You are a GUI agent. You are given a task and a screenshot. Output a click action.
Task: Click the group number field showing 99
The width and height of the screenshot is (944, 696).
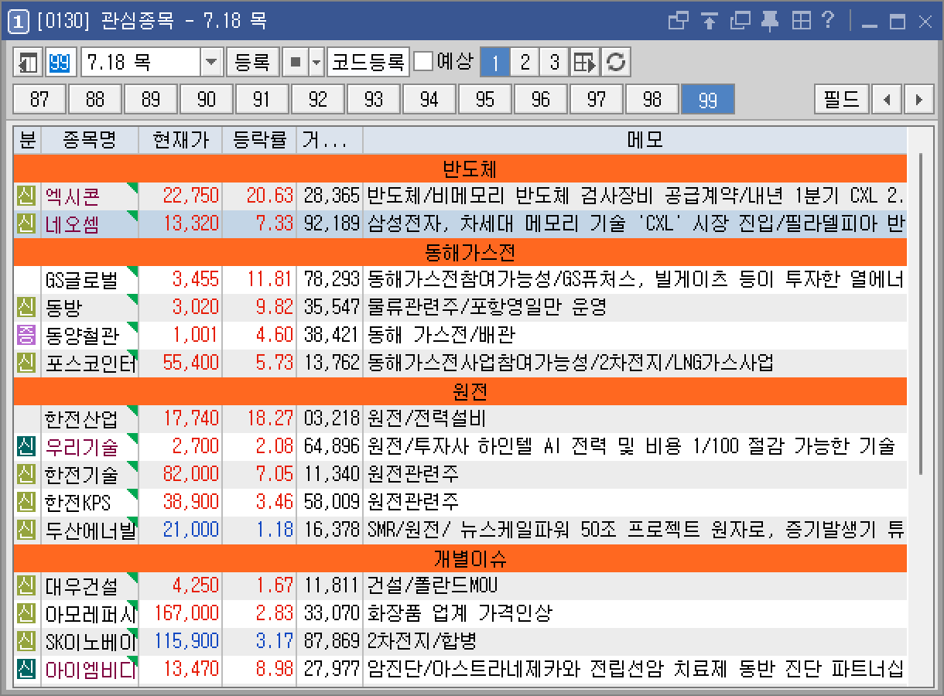pyautogui.click(x=60, y=62)
